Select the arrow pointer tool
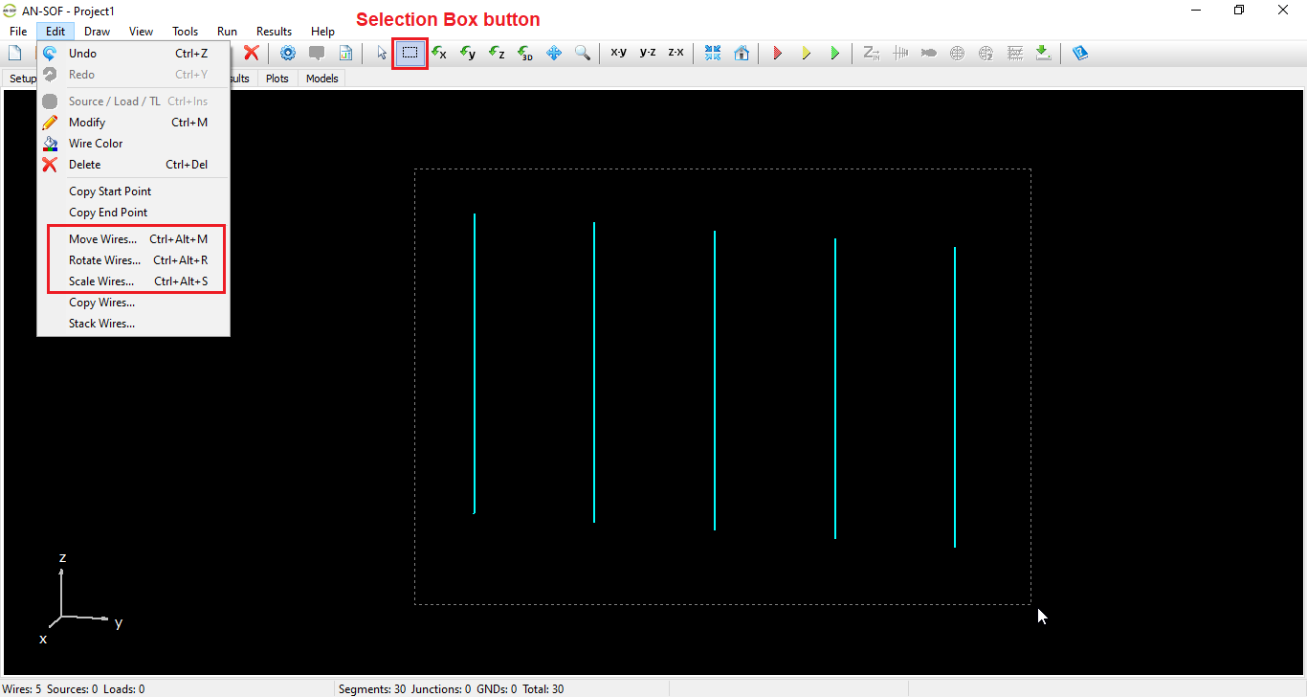1307x697 pixels. [382, 53]
